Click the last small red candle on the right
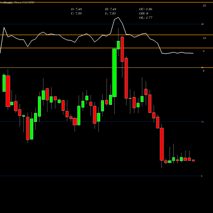Viewport: 213px width, 213px height. coord(193,161)
